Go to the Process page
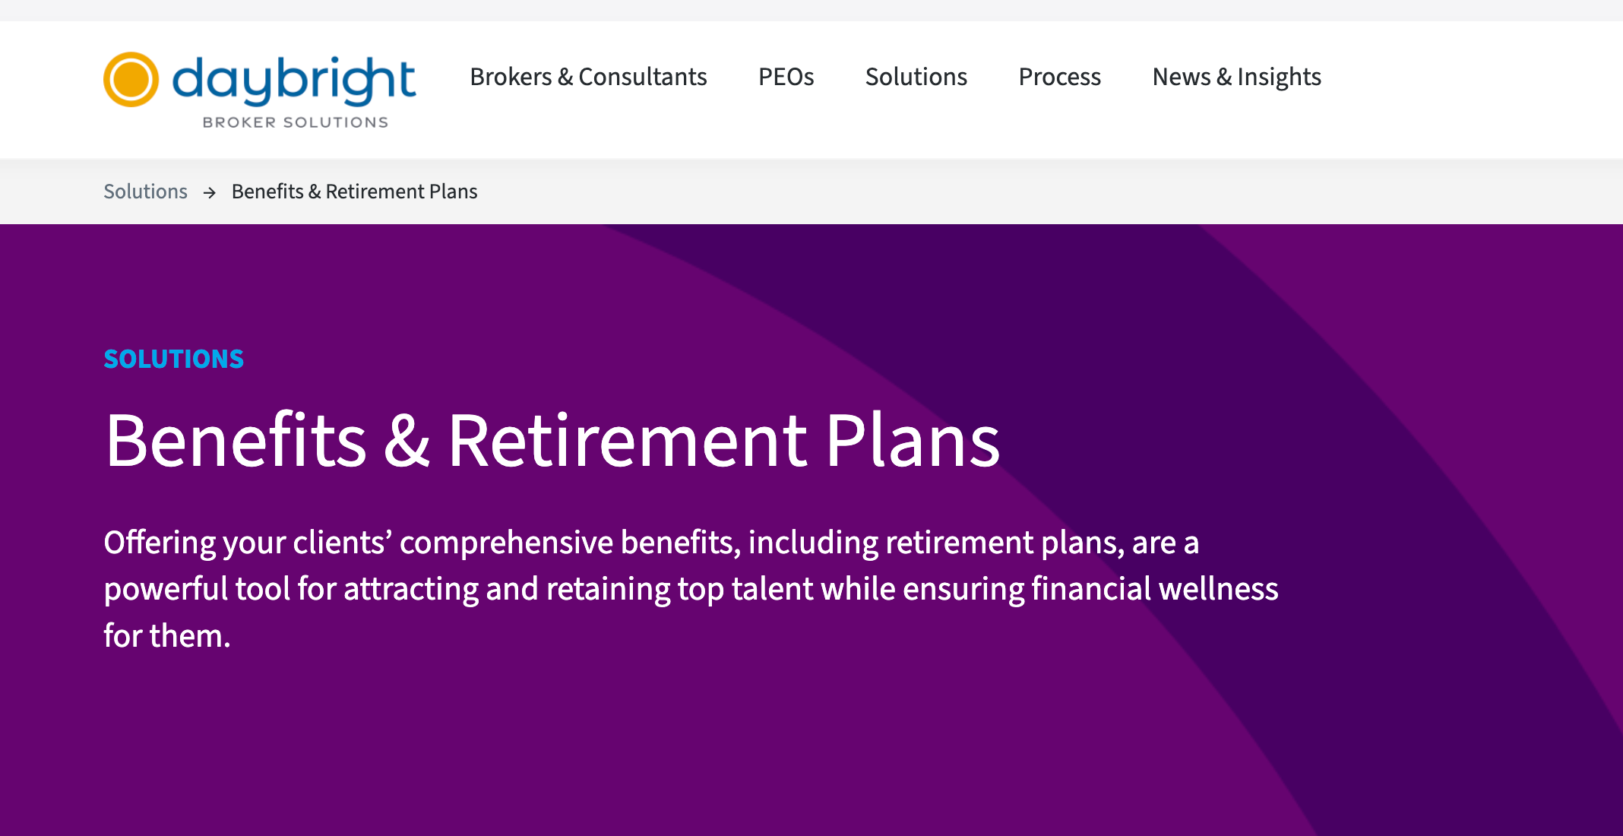This screenshot has height=836, width=1623. click(x=1059, y=77)
